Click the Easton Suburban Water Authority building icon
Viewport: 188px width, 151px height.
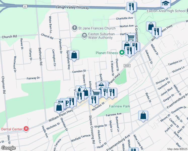[x=84, y=36]
